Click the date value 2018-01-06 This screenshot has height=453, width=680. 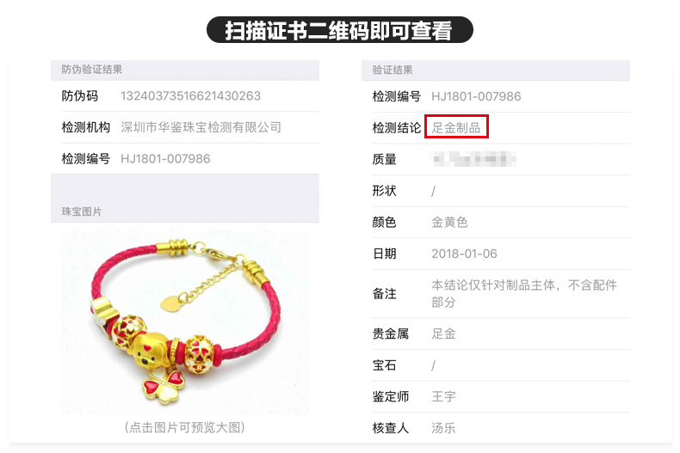(464, 254)
